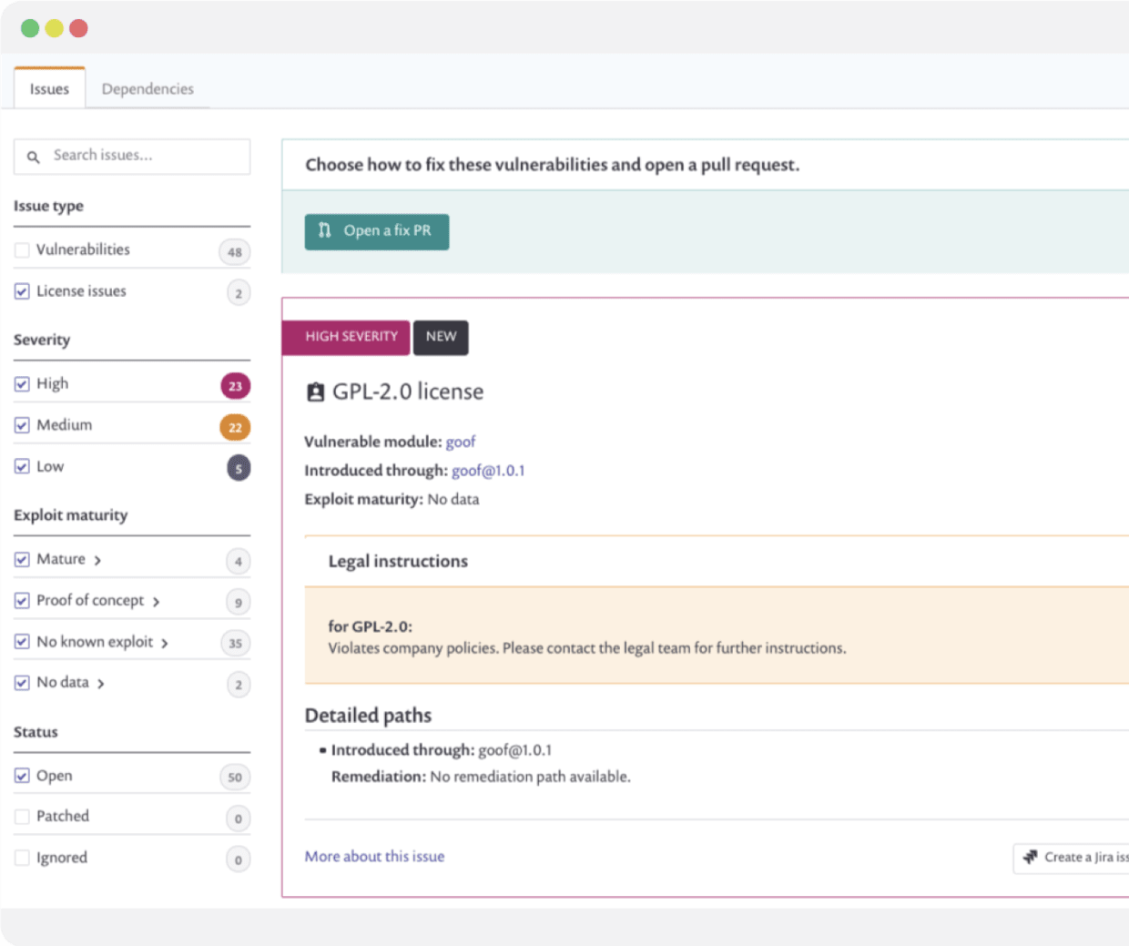This screenshot has height=946, width=1129.
Task: Click the license badge icon beside GPL-2.0 license
Action: tap(315, 392)
